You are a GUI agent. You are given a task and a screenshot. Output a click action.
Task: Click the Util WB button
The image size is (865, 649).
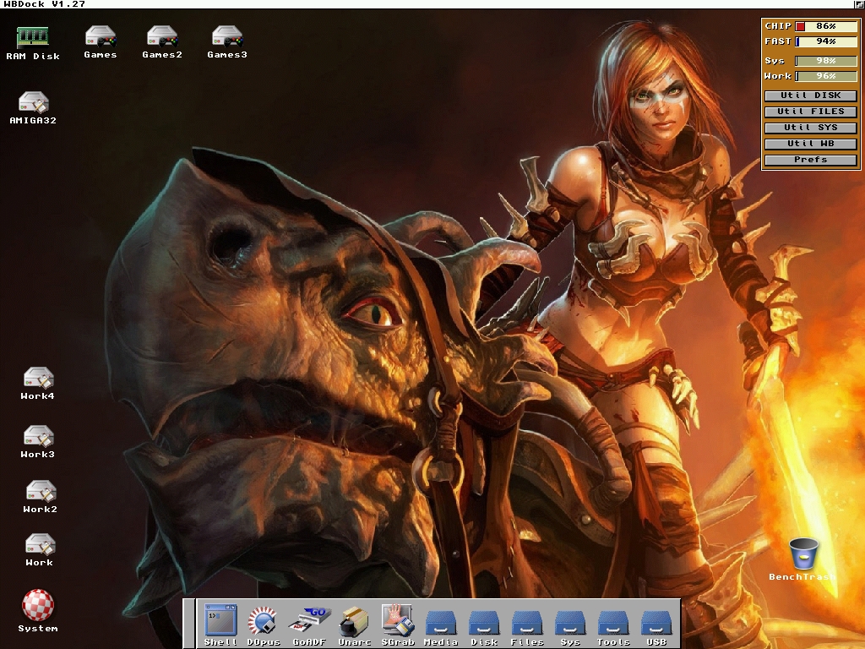click(810, 144)
